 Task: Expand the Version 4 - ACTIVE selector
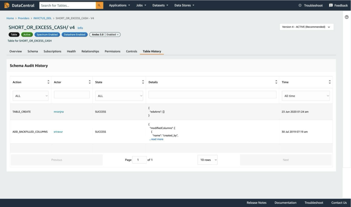click(x=307, y=27)
